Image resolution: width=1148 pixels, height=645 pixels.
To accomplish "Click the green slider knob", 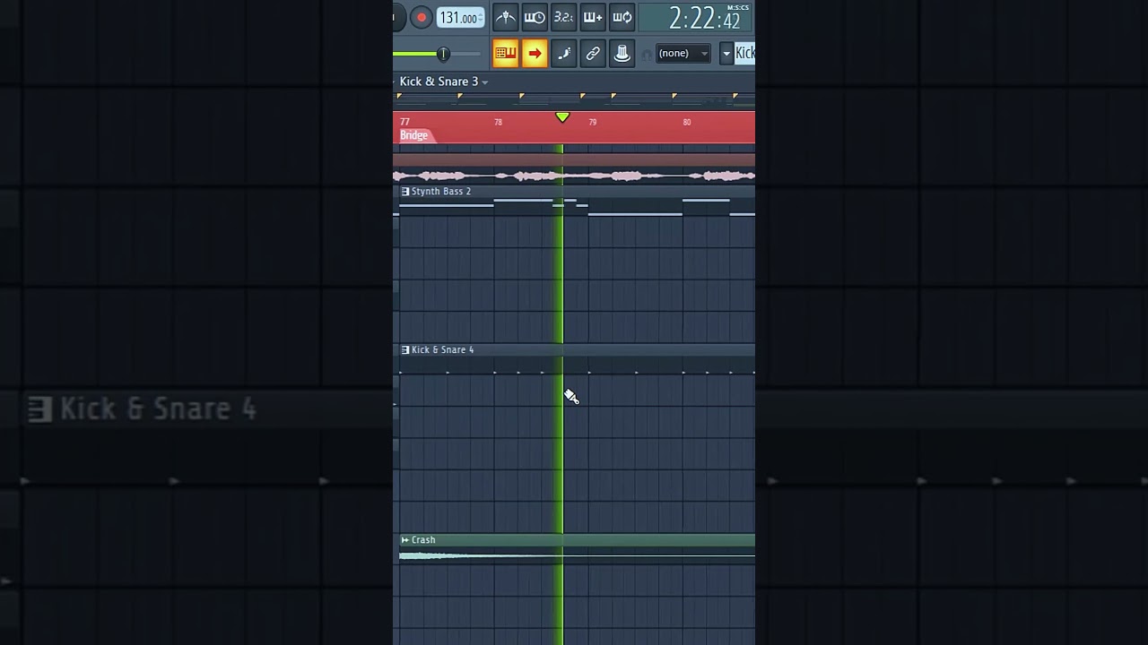I will 443,55.
